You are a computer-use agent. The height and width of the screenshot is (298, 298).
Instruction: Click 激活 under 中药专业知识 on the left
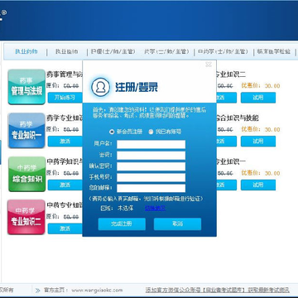(65, 228)
